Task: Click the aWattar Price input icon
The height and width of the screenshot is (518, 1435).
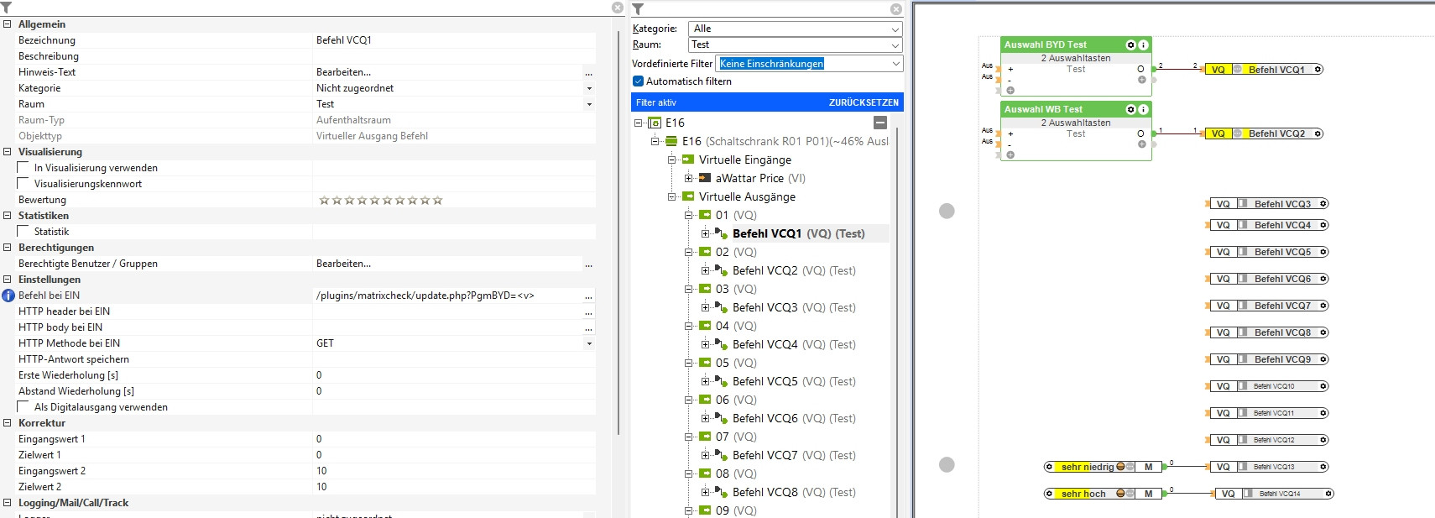Action: [x=705, y=178]
